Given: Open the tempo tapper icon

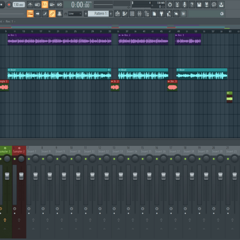Looking at the screenshot, I should point(169,14).
